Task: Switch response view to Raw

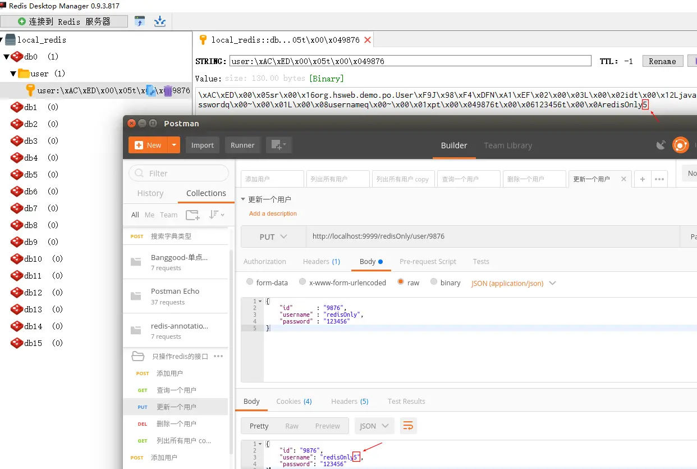Action: (x=292, y=426)
